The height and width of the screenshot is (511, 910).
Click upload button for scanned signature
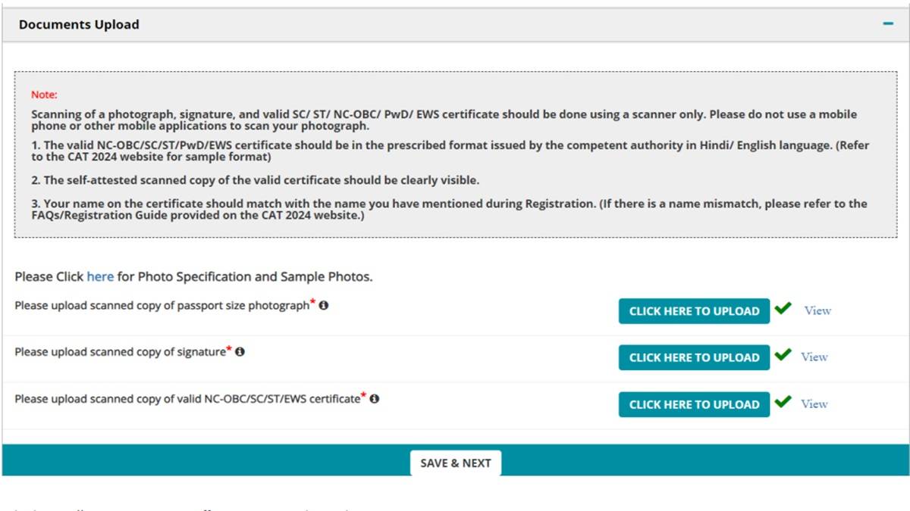coord(694,357)
